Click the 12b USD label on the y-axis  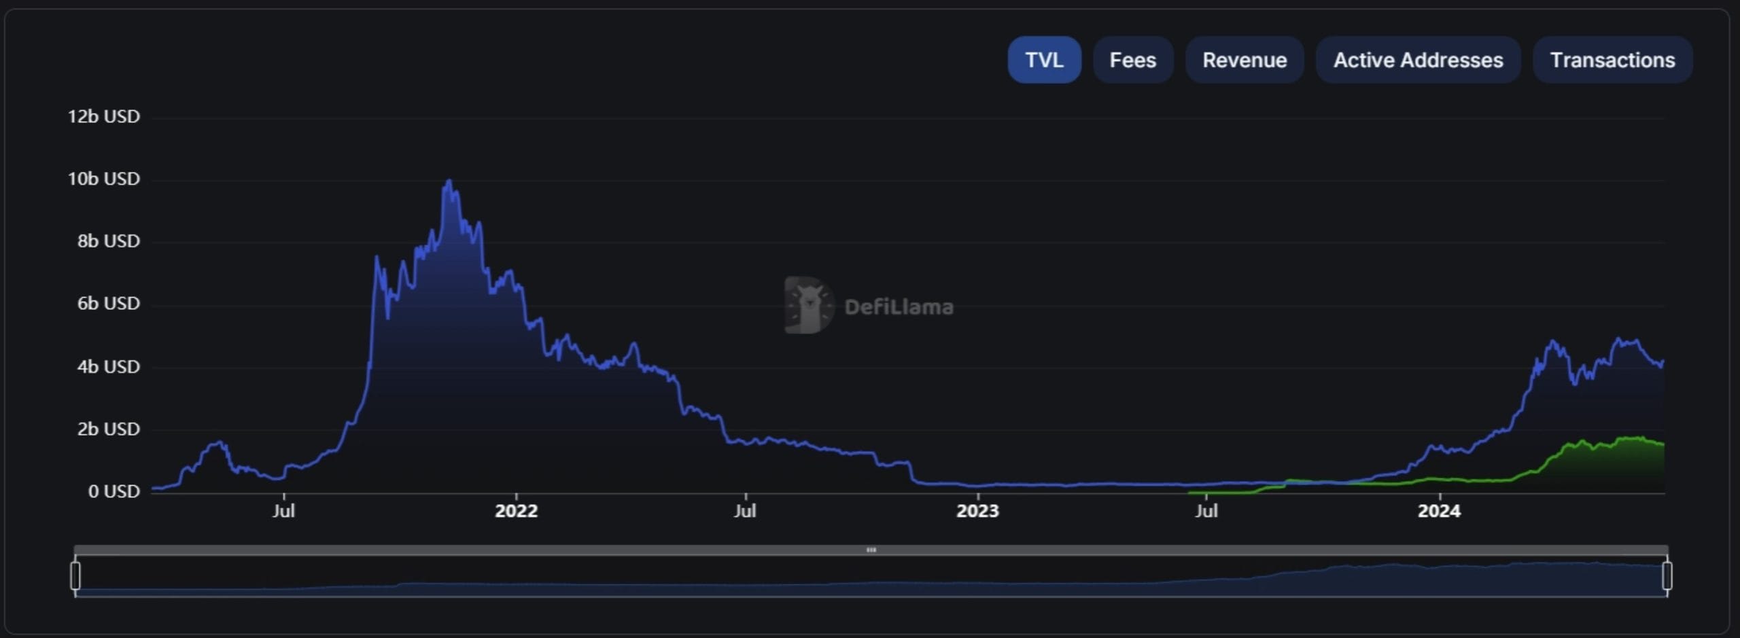point(103,116)
